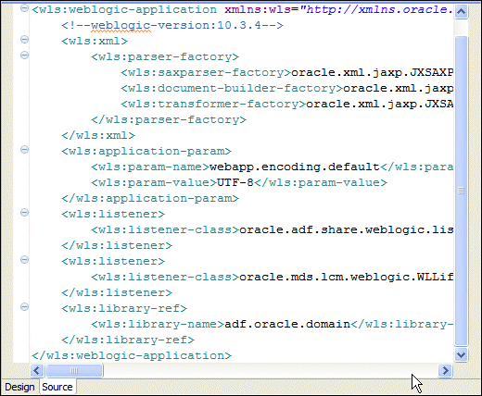Click the closing </wls:application-param> tag
Screen dimensions: 482x396
(150, 198)
